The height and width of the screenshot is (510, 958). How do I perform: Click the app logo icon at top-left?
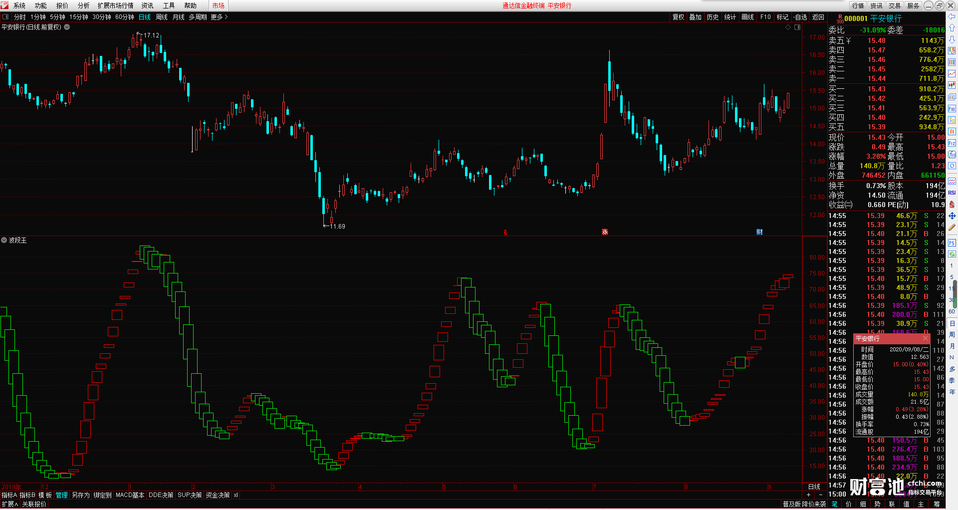(x=5, y=5)
